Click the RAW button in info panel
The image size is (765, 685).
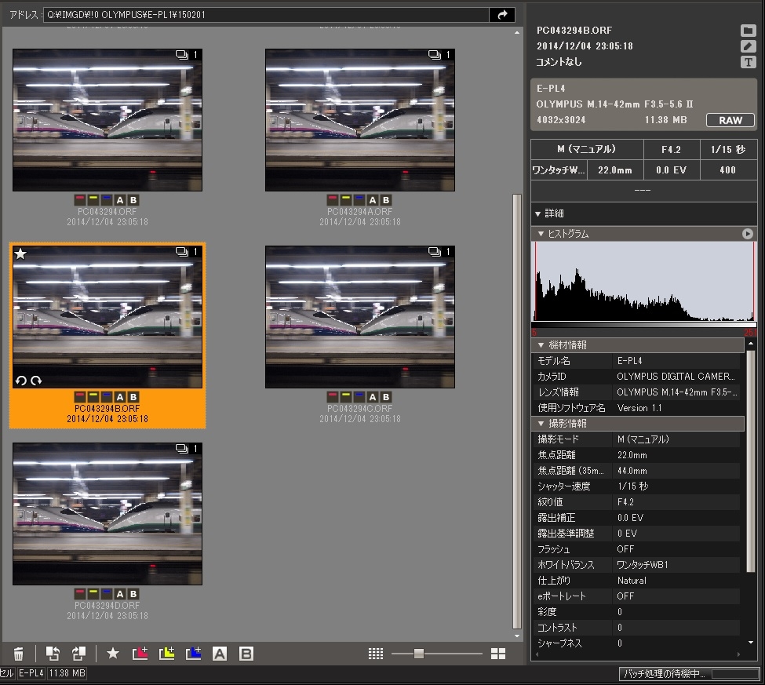pyautogui.click(x=730, y=120)
